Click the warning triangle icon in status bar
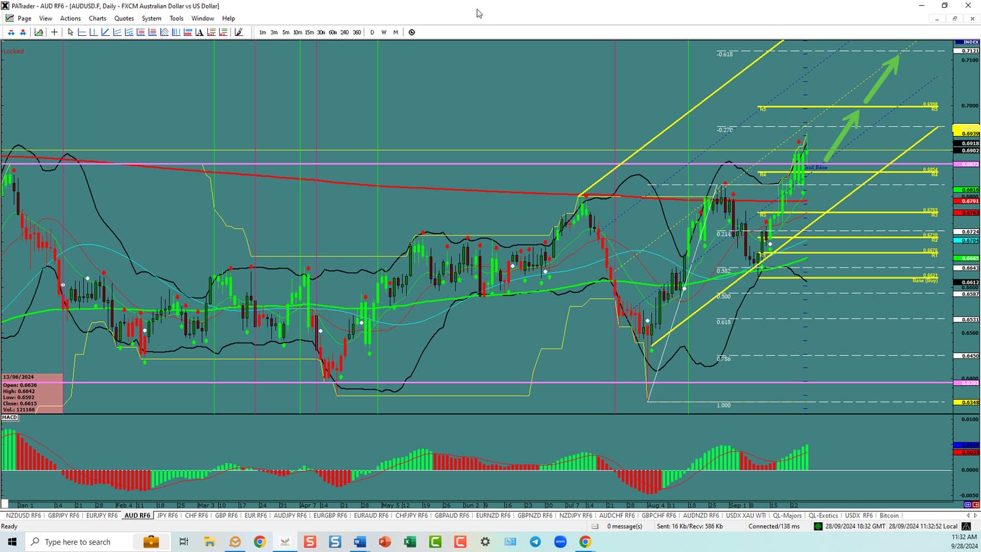Screen dimensions: 981x552 (x=966, y=526)
